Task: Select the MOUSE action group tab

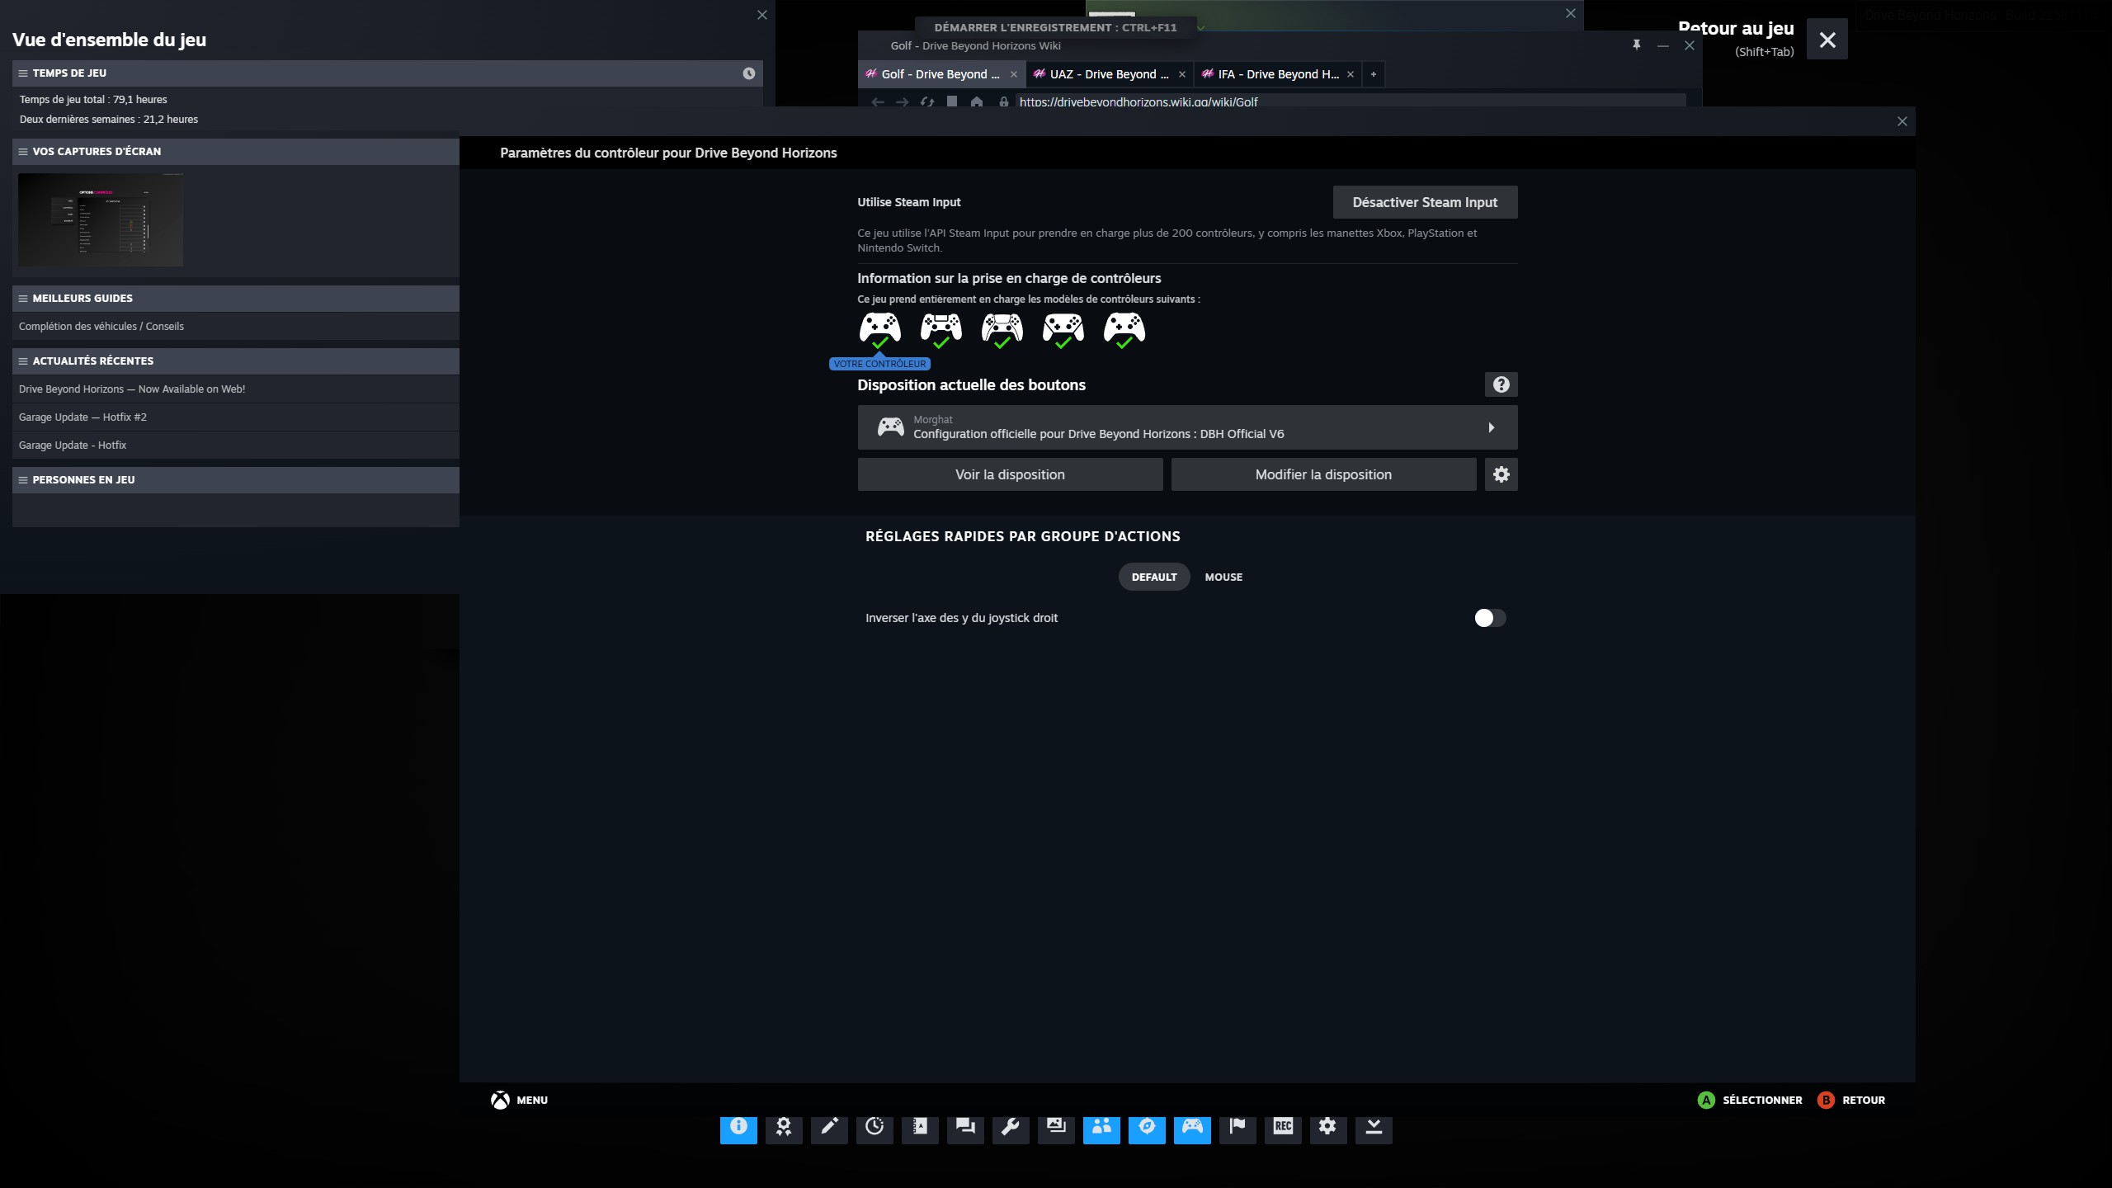Action: [x=1223, y=577]
